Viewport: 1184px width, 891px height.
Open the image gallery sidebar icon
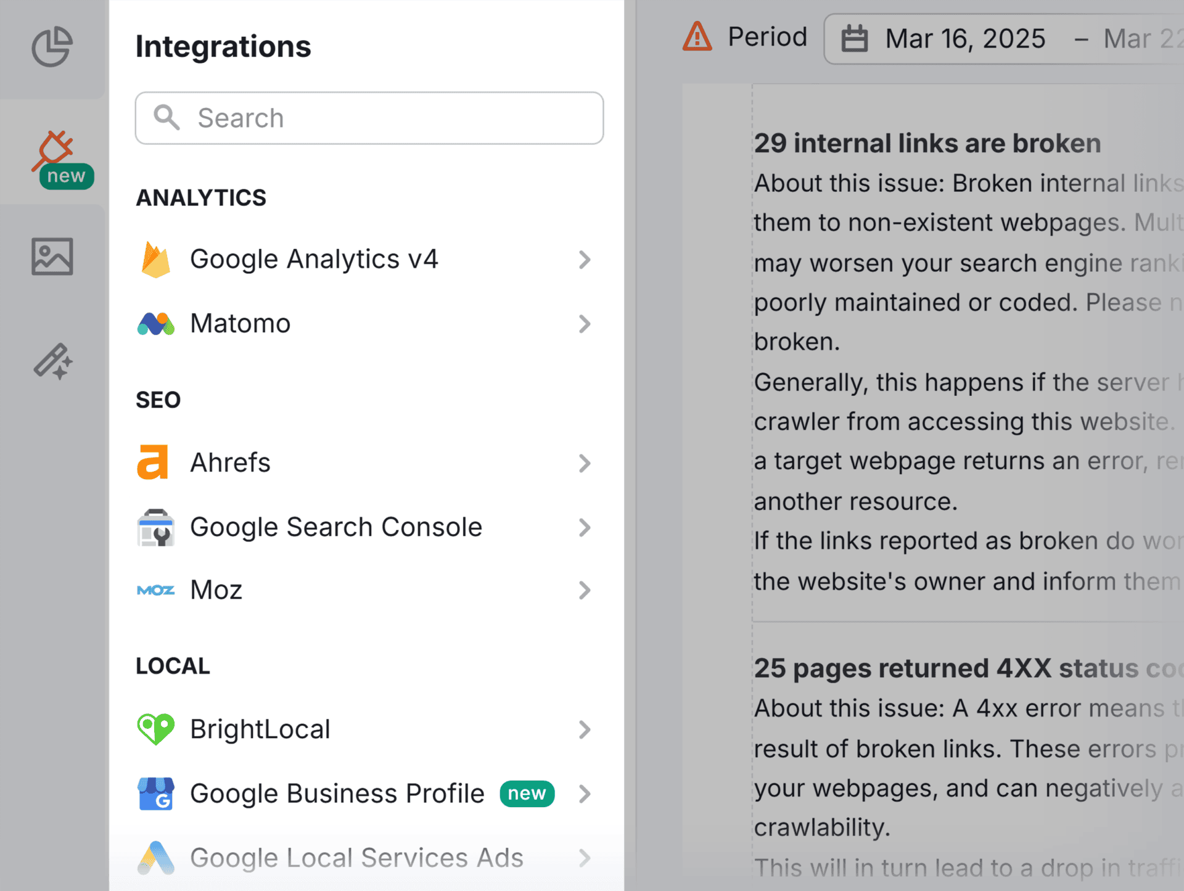pyautogui.click(x=52, y=257)
